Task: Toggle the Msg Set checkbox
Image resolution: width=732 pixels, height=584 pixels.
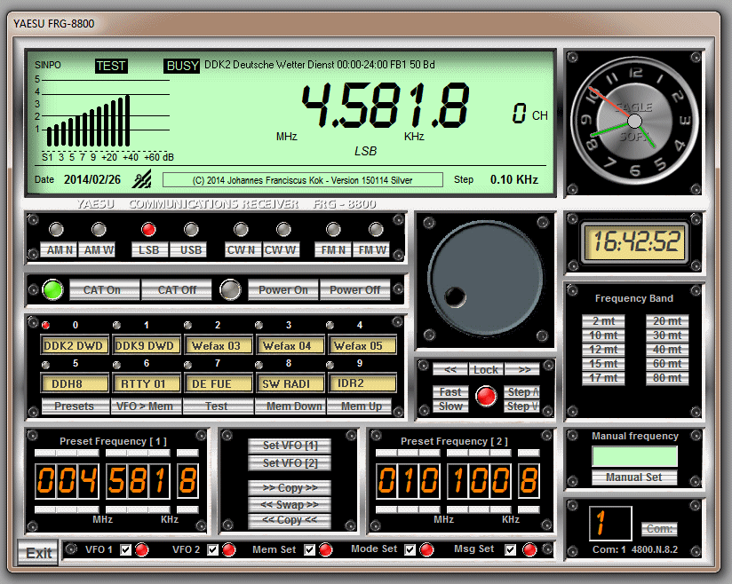Action: pos(510,550)
